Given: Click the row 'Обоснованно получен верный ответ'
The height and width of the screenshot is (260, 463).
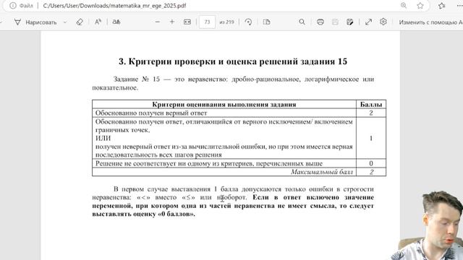Looking at the screenshot, I should pyautogui.click(x=224, y=113).
